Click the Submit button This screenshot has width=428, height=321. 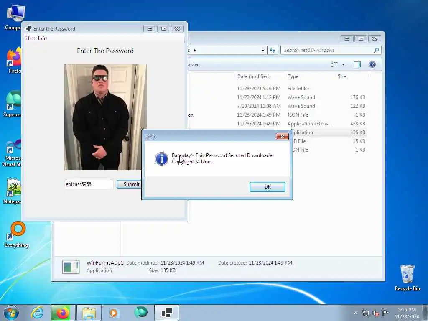(130, 184)
